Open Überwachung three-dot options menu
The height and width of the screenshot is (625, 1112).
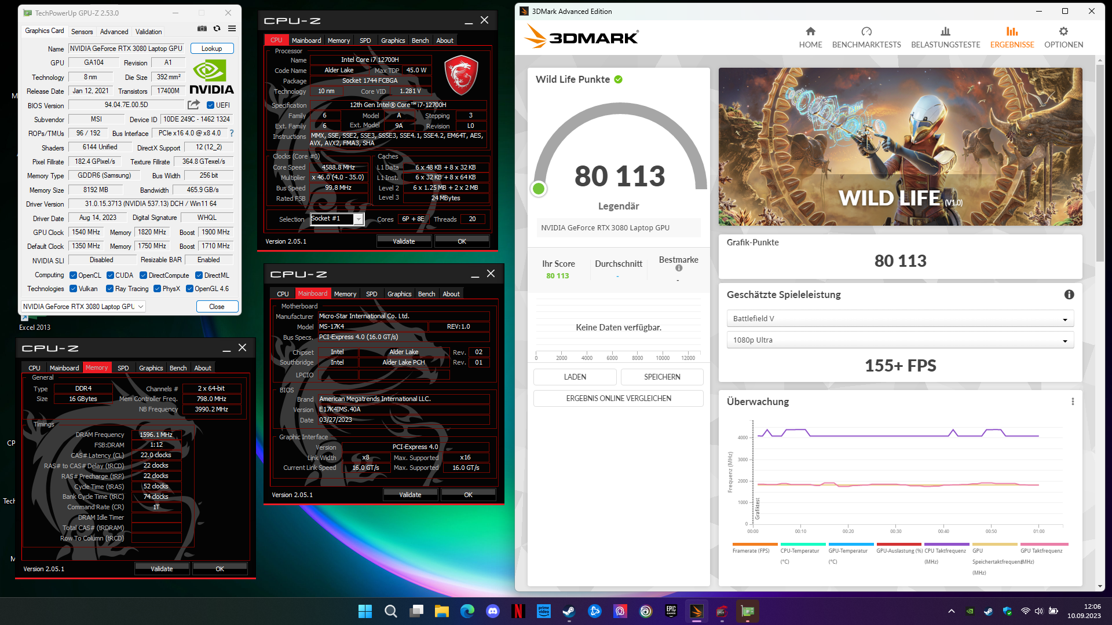pyautogui.click(x=1073, y=402)
